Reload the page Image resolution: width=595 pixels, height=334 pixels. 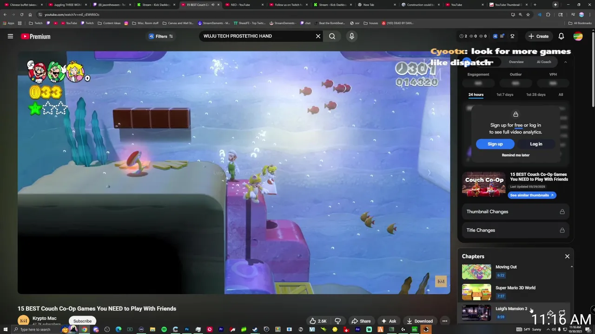(22, 14)
